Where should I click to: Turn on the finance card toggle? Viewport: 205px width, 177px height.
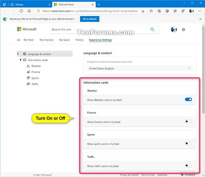(x=188, y=121)
